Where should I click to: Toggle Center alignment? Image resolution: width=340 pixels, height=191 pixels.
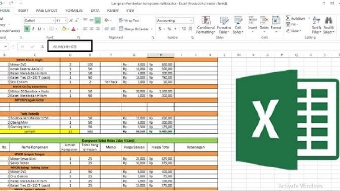coord(91,29)
